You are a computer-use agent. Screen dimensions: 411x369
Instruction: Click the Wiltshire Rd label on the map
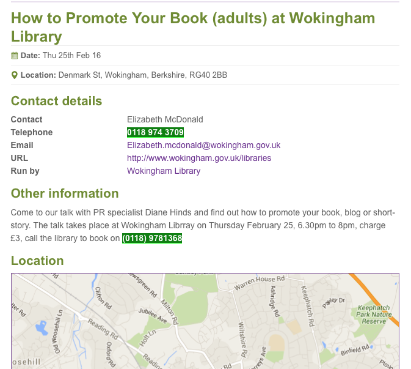click(x=242, y=340)
